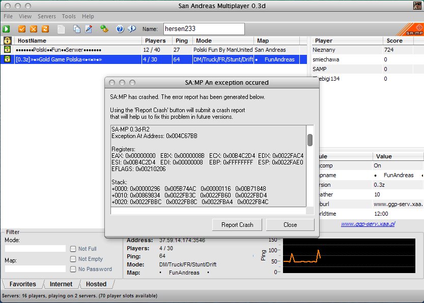Open the www.ggp-serv.xaa.pl link
Viewport: 424px width, 303px height.
pos(368,224)
